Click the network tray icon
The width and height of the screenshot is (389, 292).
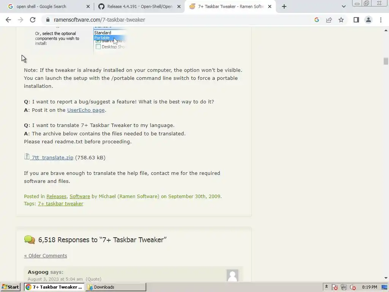pyautogui.click(x=343, y=287)
